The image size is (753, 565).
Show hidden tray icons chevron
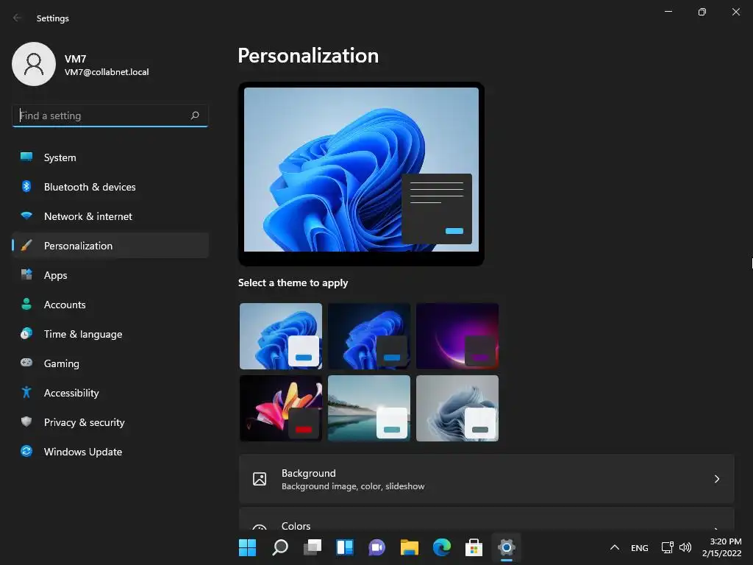[x=614, y=547]
